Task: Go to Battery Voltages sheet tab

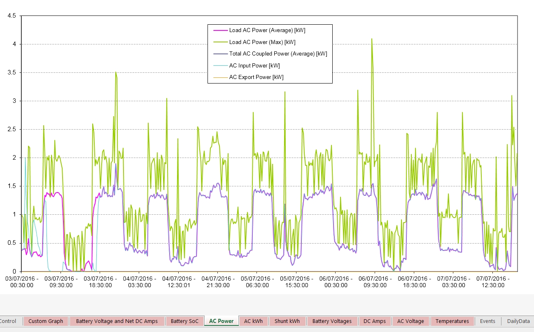Action: coord(332,321)
